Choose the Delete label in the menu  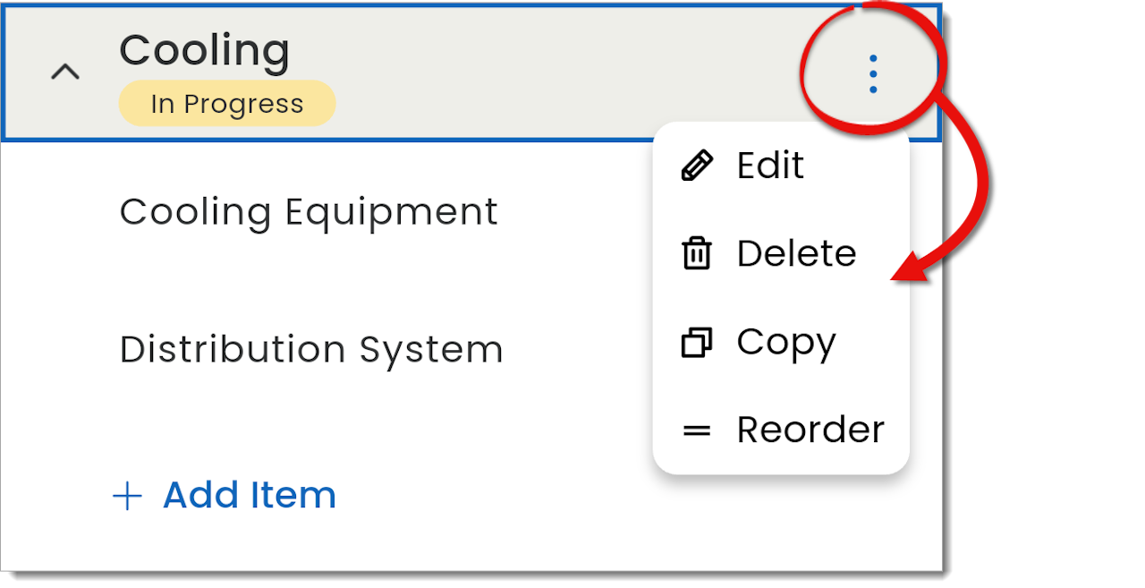(x=796, y=254)
